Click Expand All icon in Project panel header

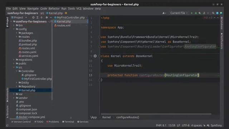(x=37, y=18)
